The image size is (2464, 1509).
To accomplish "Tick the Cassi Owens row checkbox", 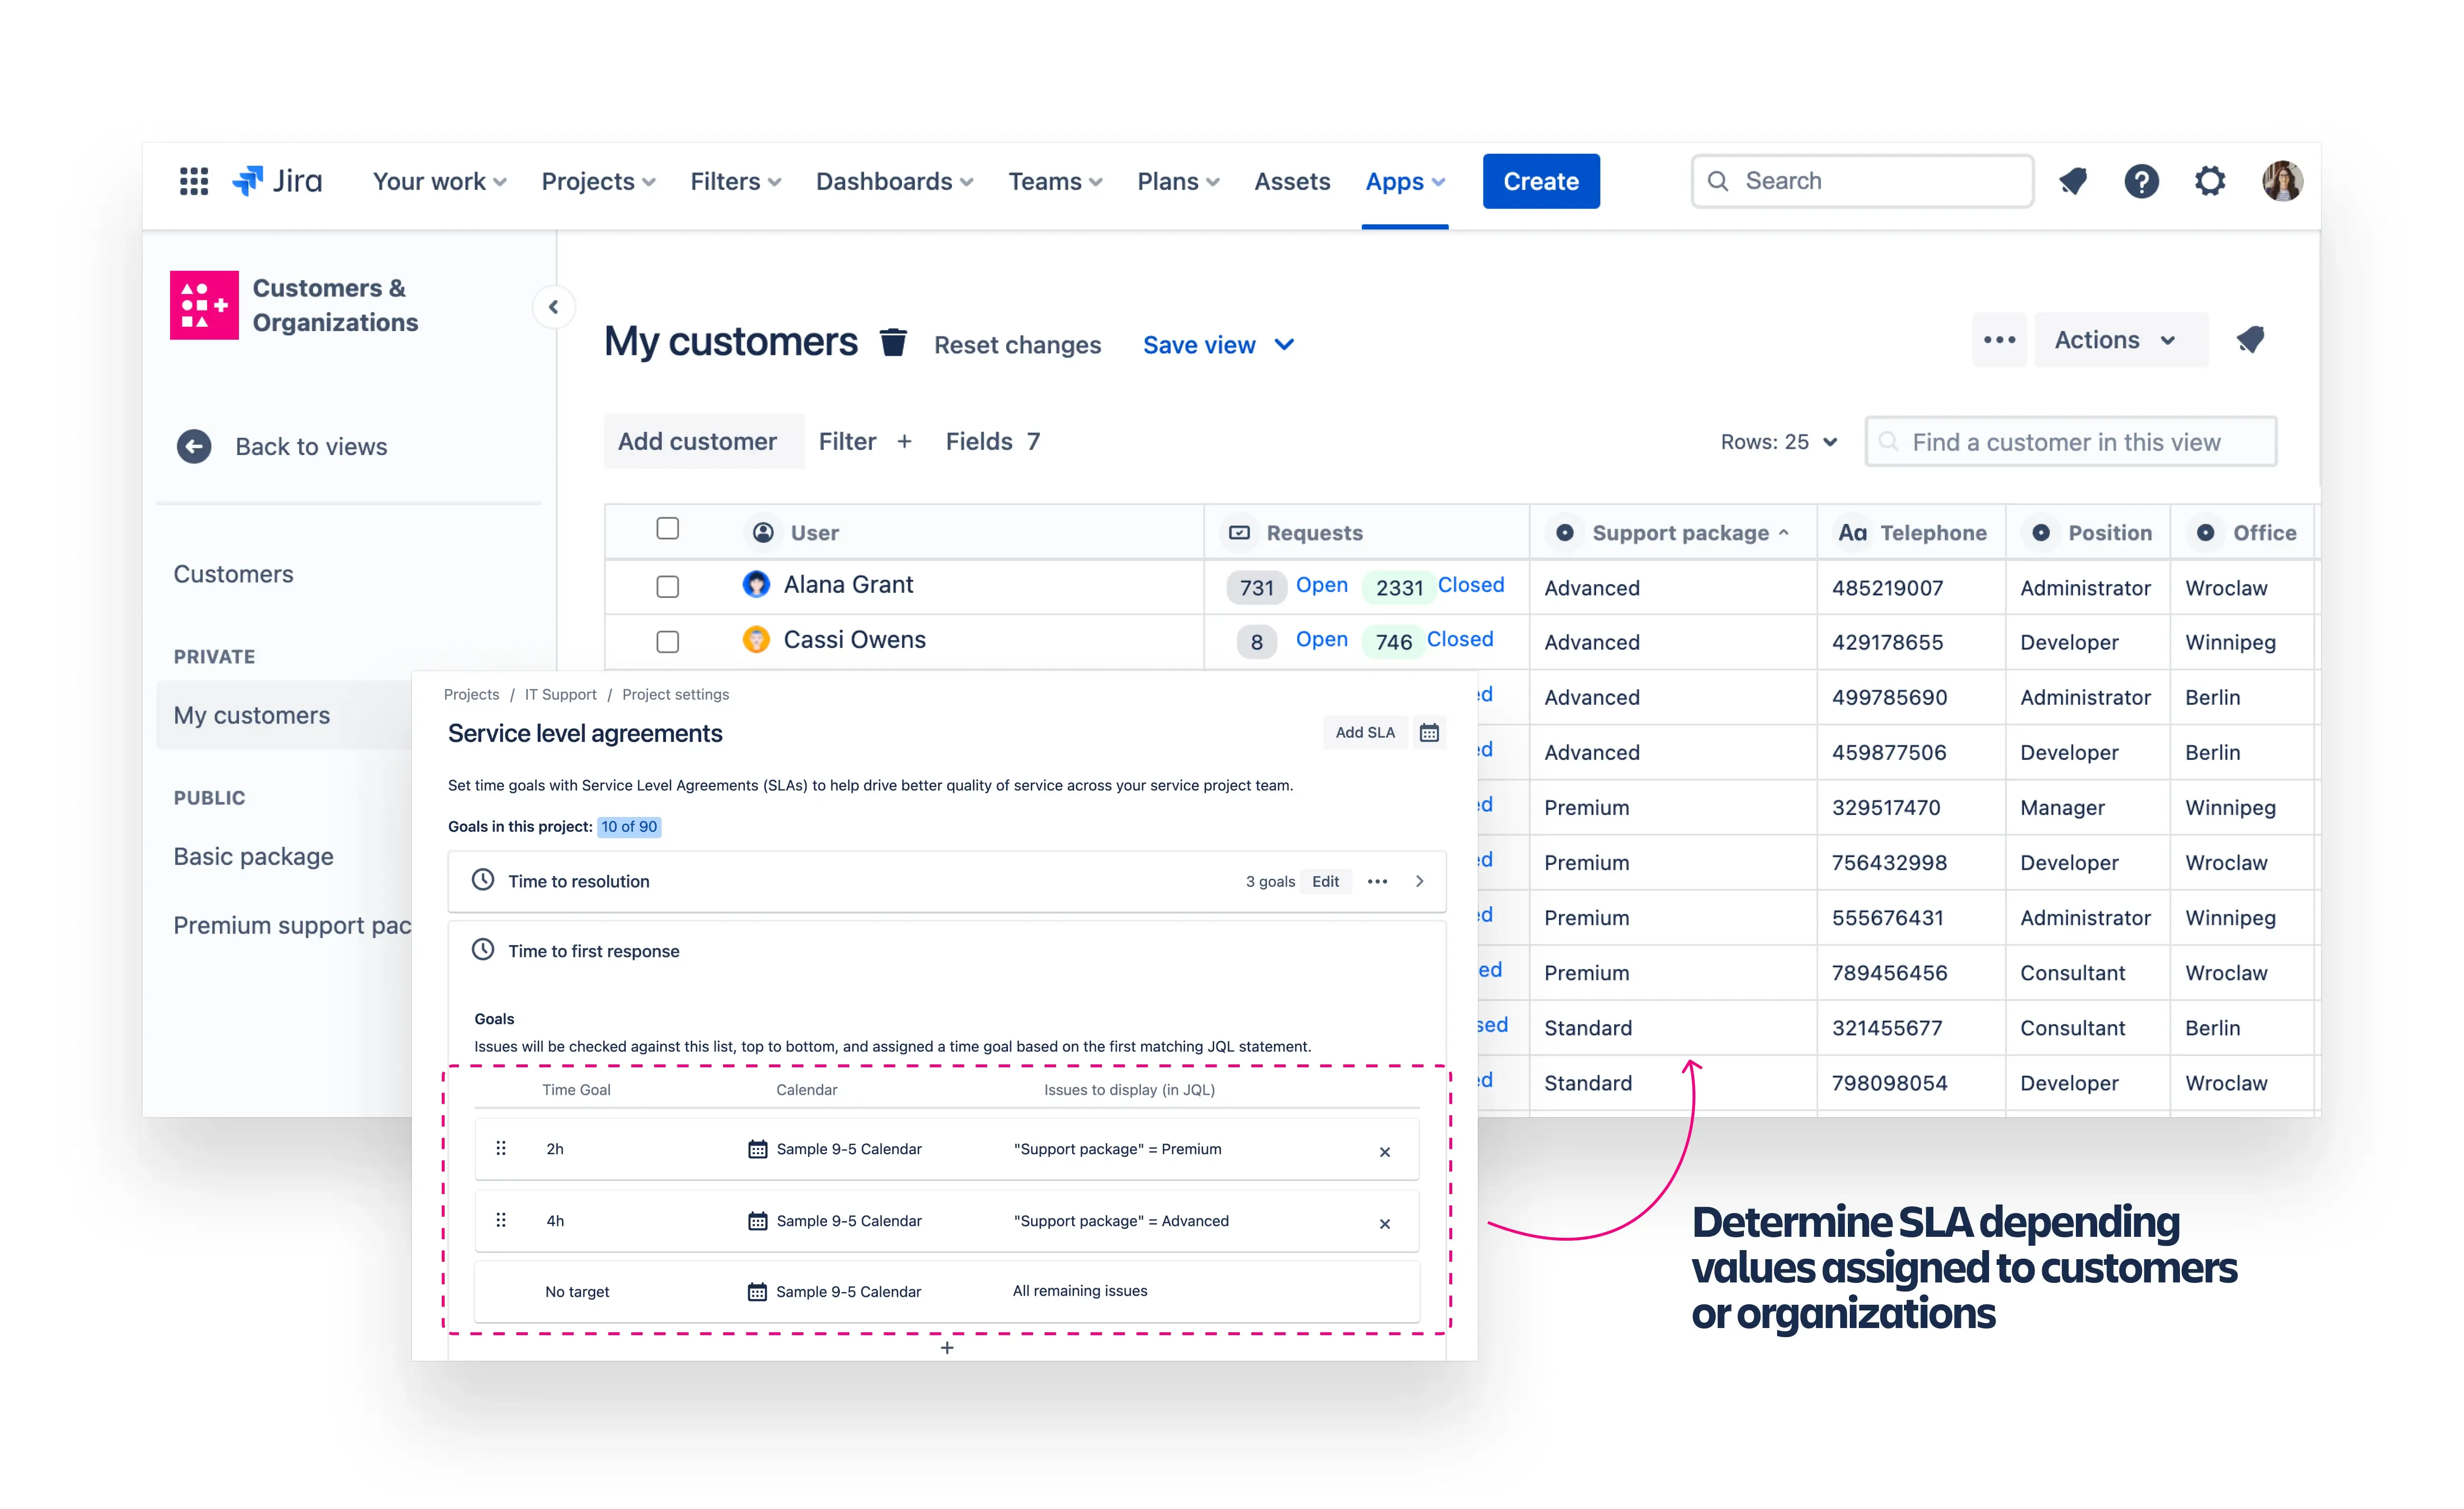I will [668, 642].
